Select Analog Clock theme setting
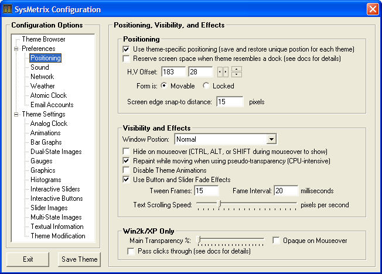The width and height of the screenshot is (382, 274). tap(49, 124)
